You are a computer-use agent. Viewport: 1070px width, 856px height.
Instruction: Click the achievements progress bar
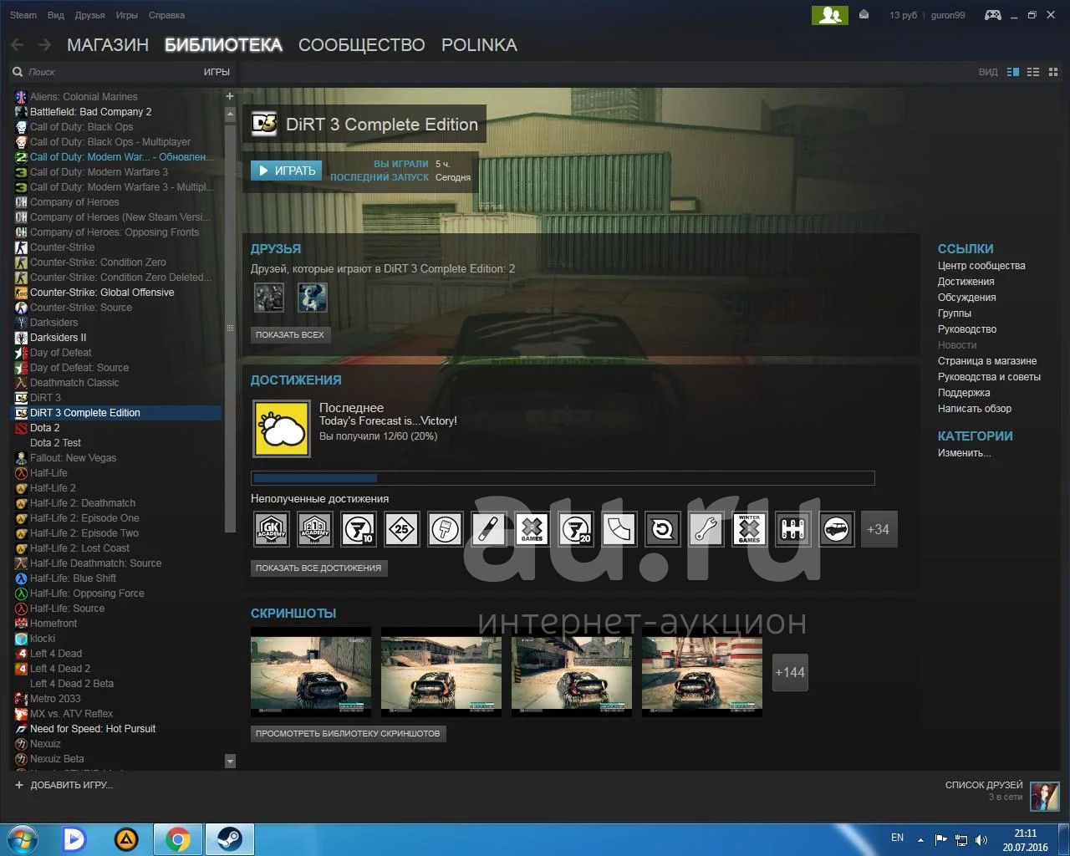coord(563,478)
